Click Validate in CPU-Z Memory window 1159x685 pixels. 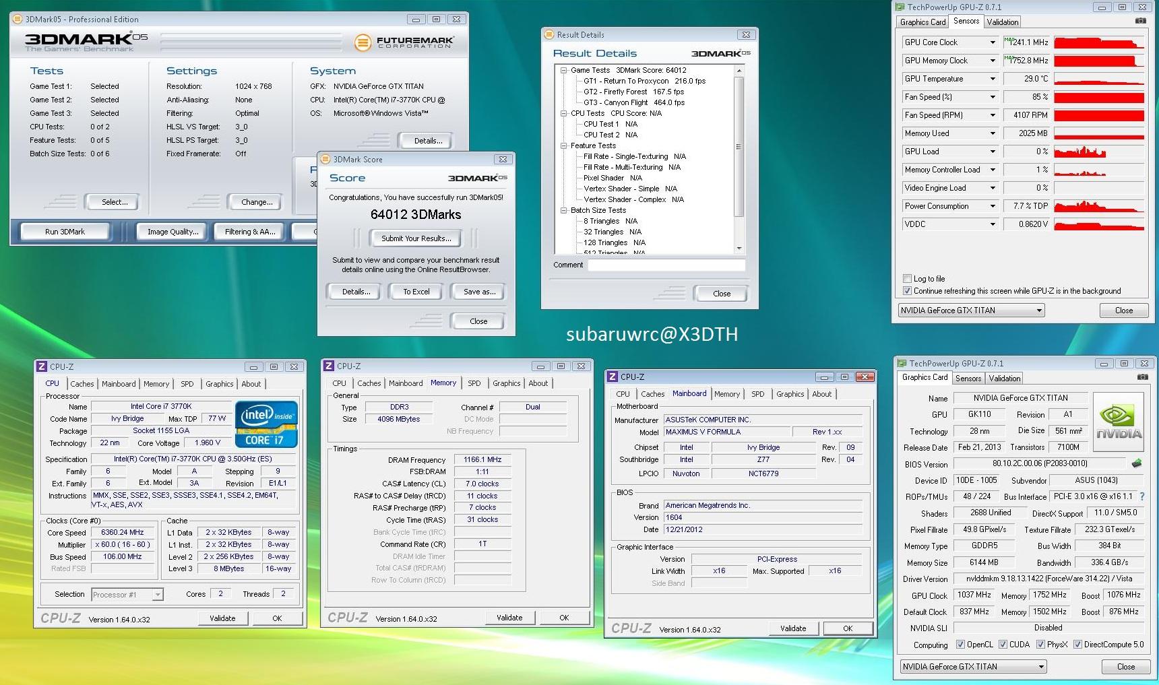pos(509,618)
